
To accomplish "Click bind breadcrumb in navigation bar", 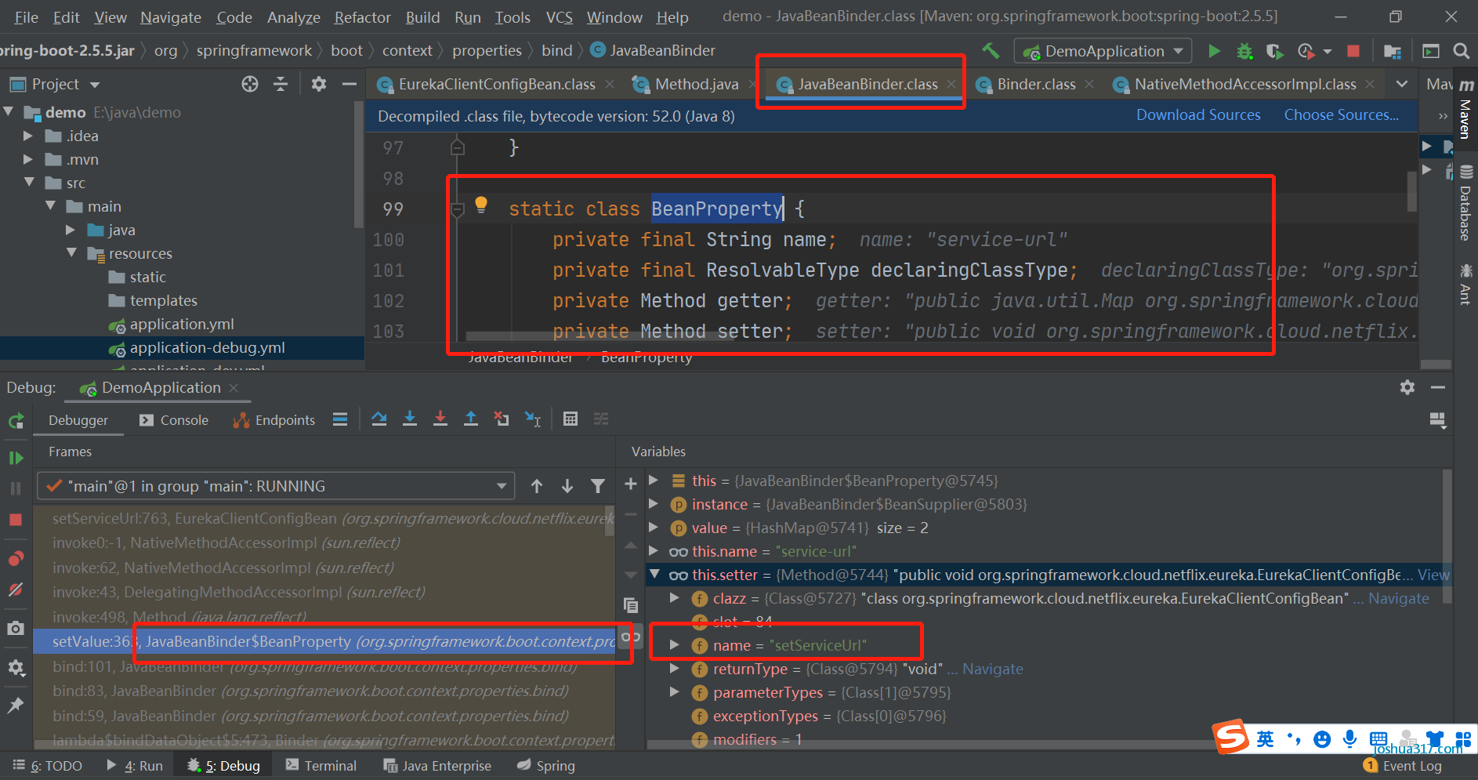I will (x=557, y=51).
